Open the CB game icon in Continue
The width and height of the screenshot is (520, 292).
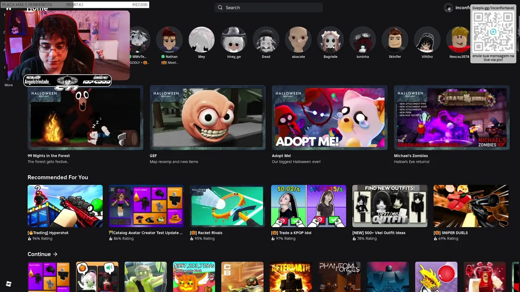[242, 277]
